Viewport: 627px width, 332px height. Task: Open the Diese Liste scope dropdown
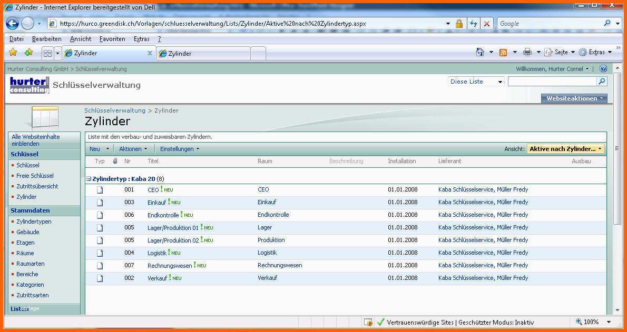[x=476, y=82]
